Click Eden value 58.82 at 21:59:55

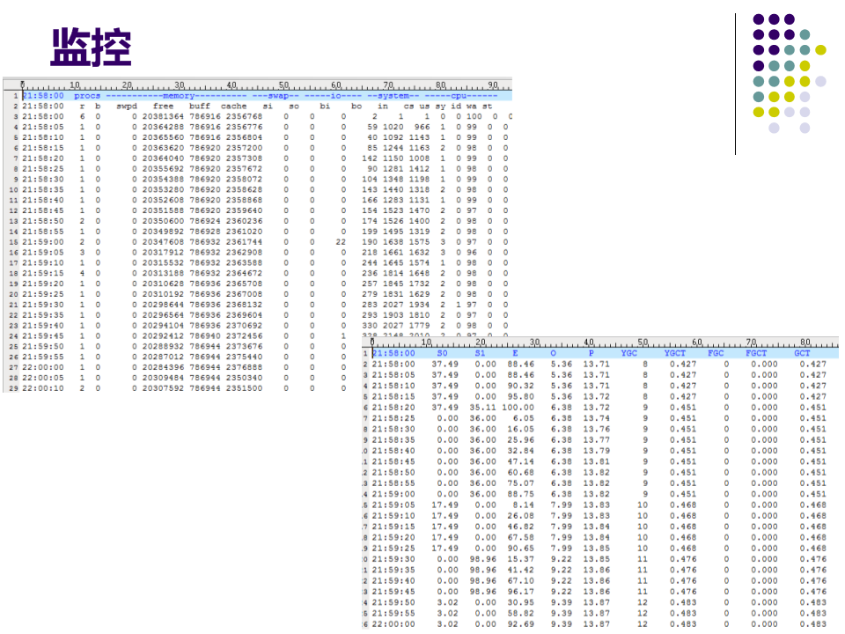pyautogui.click(x=520, y=613)
